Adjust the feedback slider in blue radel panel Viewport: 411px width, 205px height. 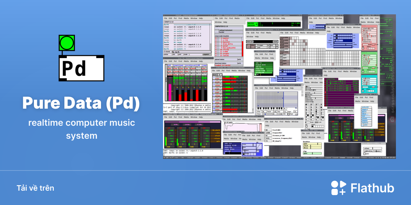tap(343, 43)
